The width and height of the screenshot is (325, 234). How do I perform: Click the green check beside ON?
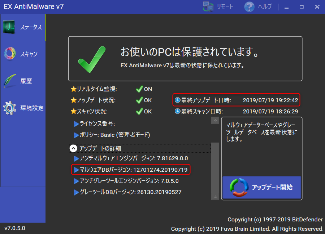(x=139, y=89)
